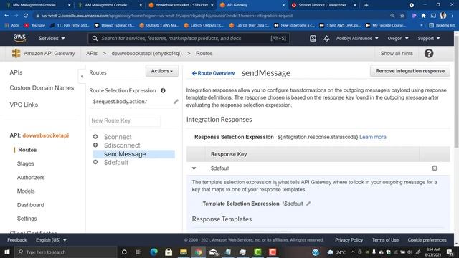Collapse the Routes panel with the arrow

point(82,77)
